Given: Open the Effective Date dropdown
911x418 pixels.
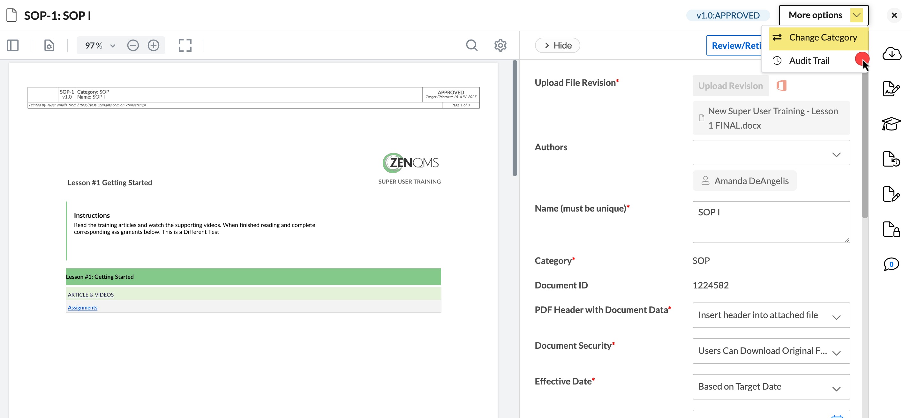Looking at the screenshot, I should [771, 386].
